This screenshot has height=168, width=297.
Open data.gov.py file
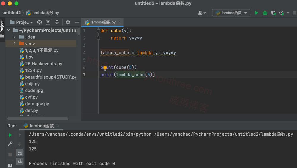point(34,104)
